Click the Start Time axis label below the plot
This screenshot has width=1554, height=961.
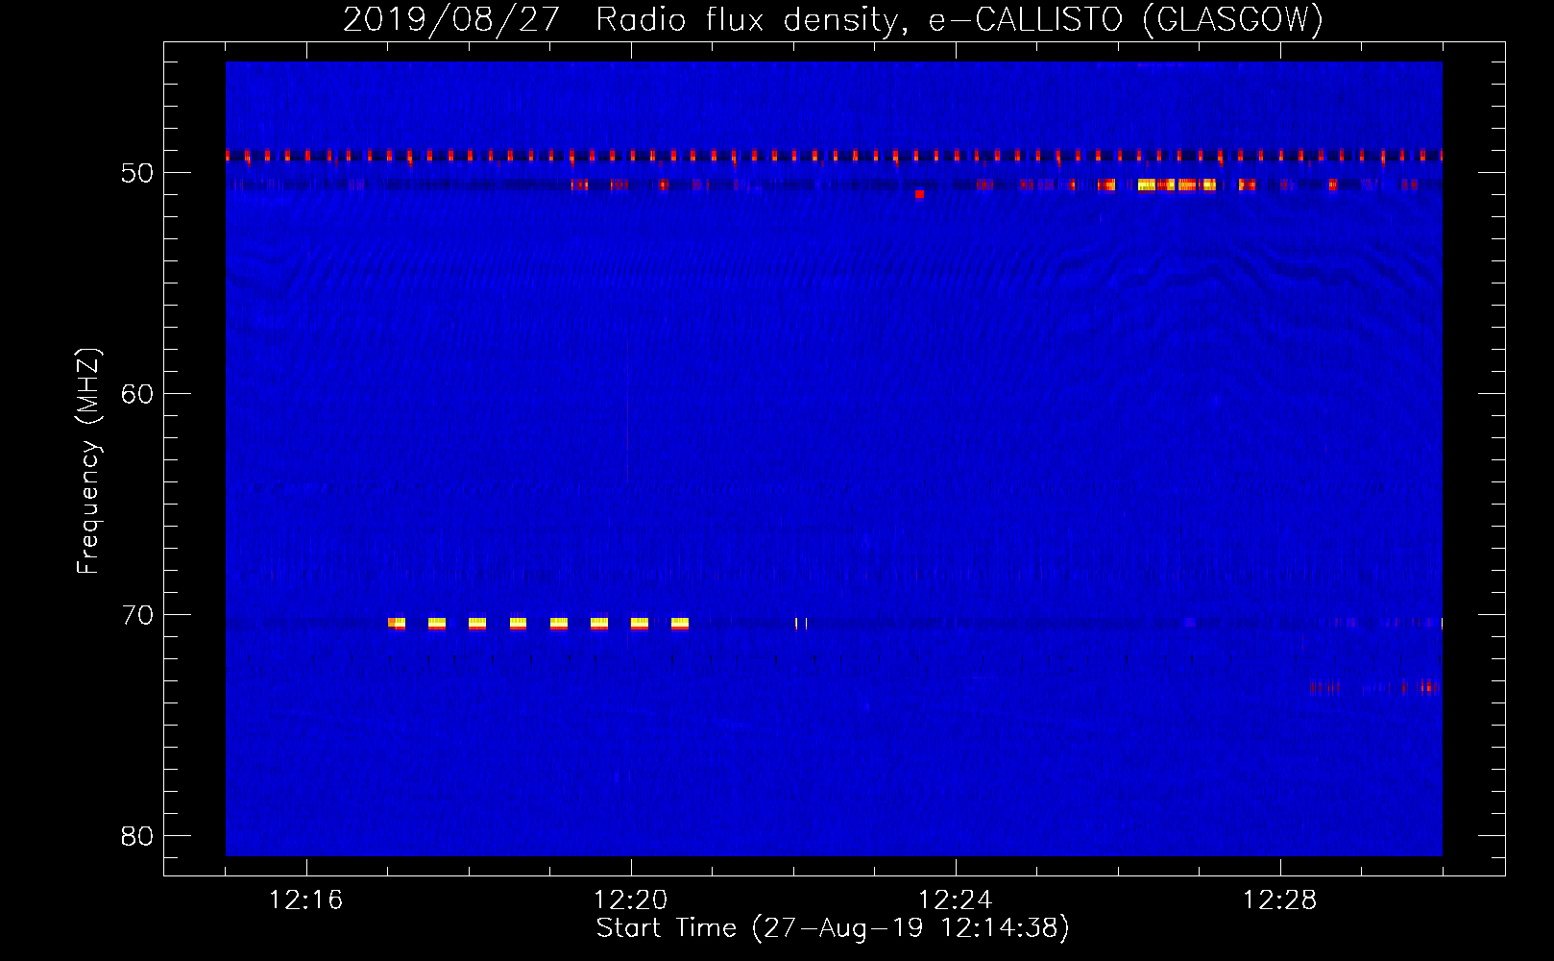click(832, 928)
